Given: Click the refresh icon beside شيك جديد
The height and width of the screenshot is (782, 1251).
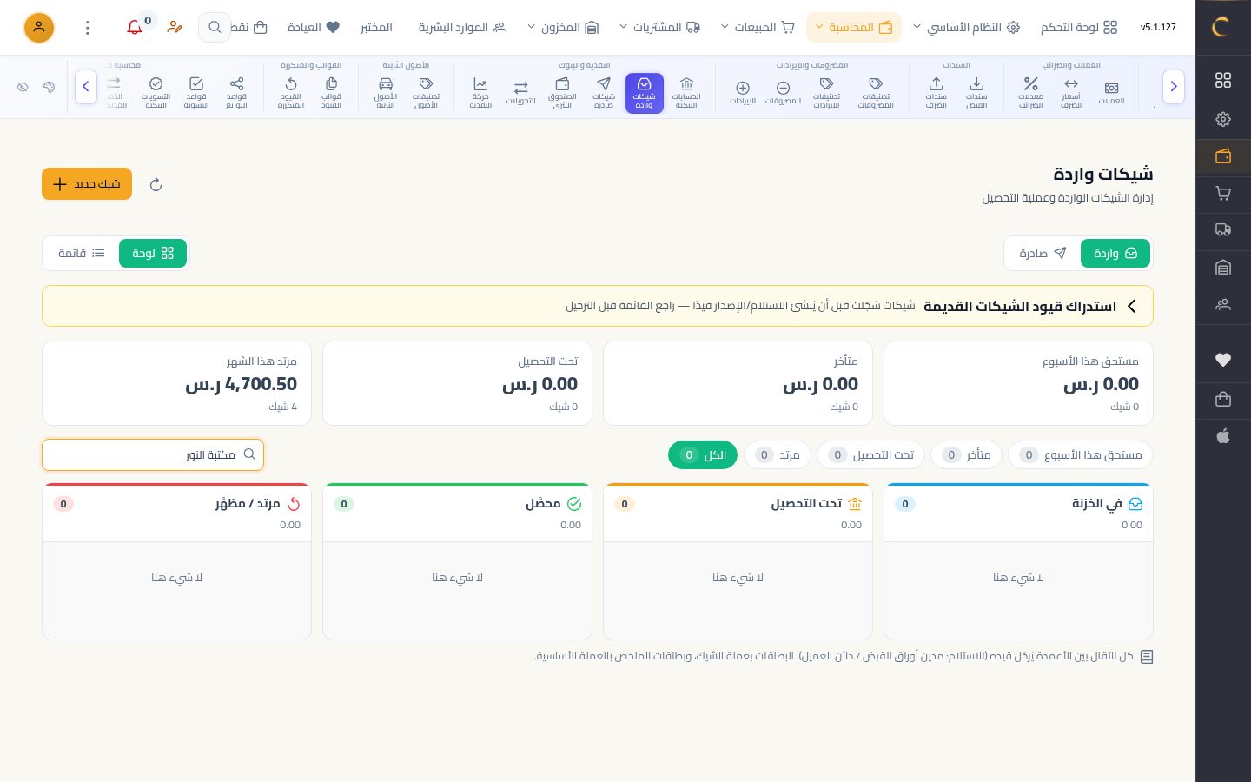Looking at the screenshot, I should 156,184.
